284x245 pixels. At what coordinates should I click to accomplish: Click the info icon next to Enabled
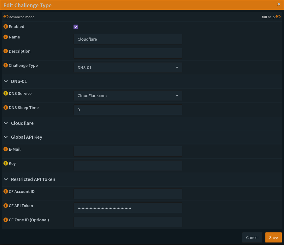[6, 26]
